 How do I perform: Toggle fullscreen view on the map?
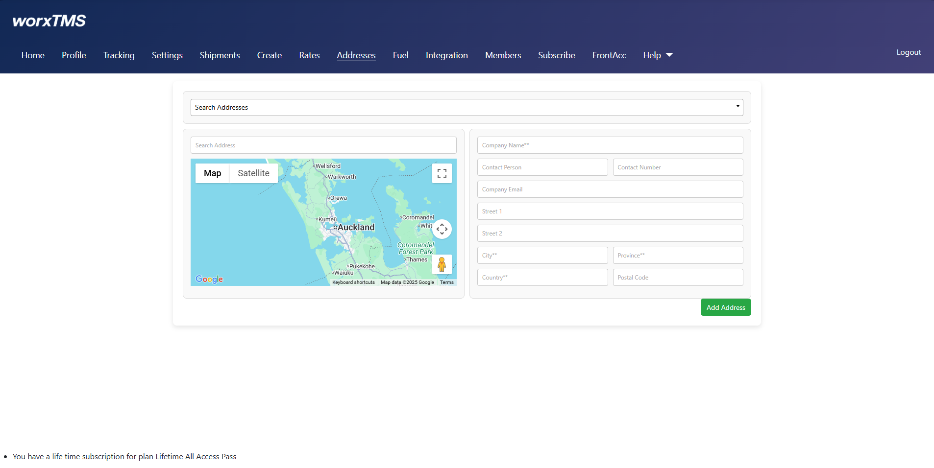click(442, 173)
